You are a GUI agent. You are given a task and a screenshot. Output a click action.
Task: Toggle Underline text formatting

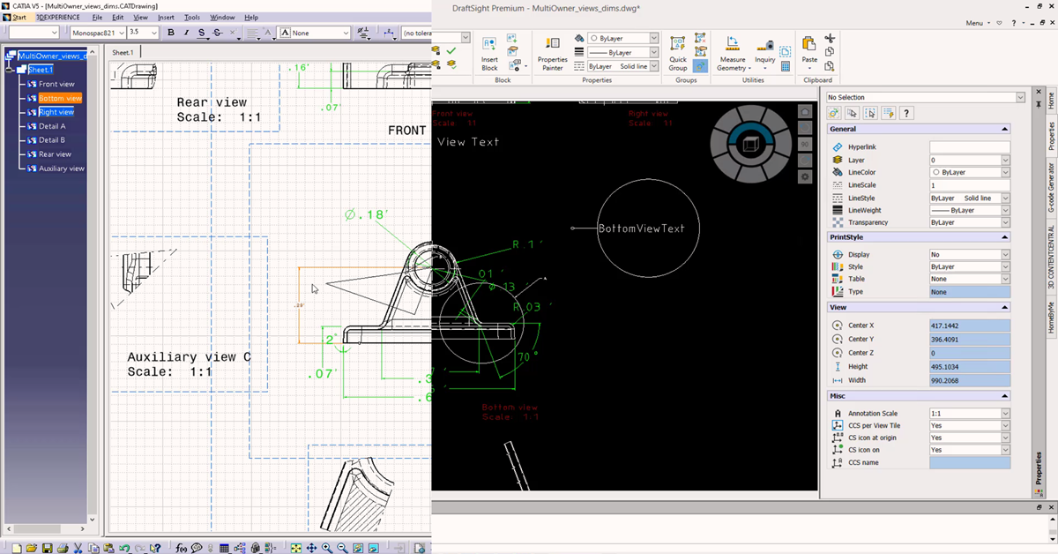[x=202, y=33]
